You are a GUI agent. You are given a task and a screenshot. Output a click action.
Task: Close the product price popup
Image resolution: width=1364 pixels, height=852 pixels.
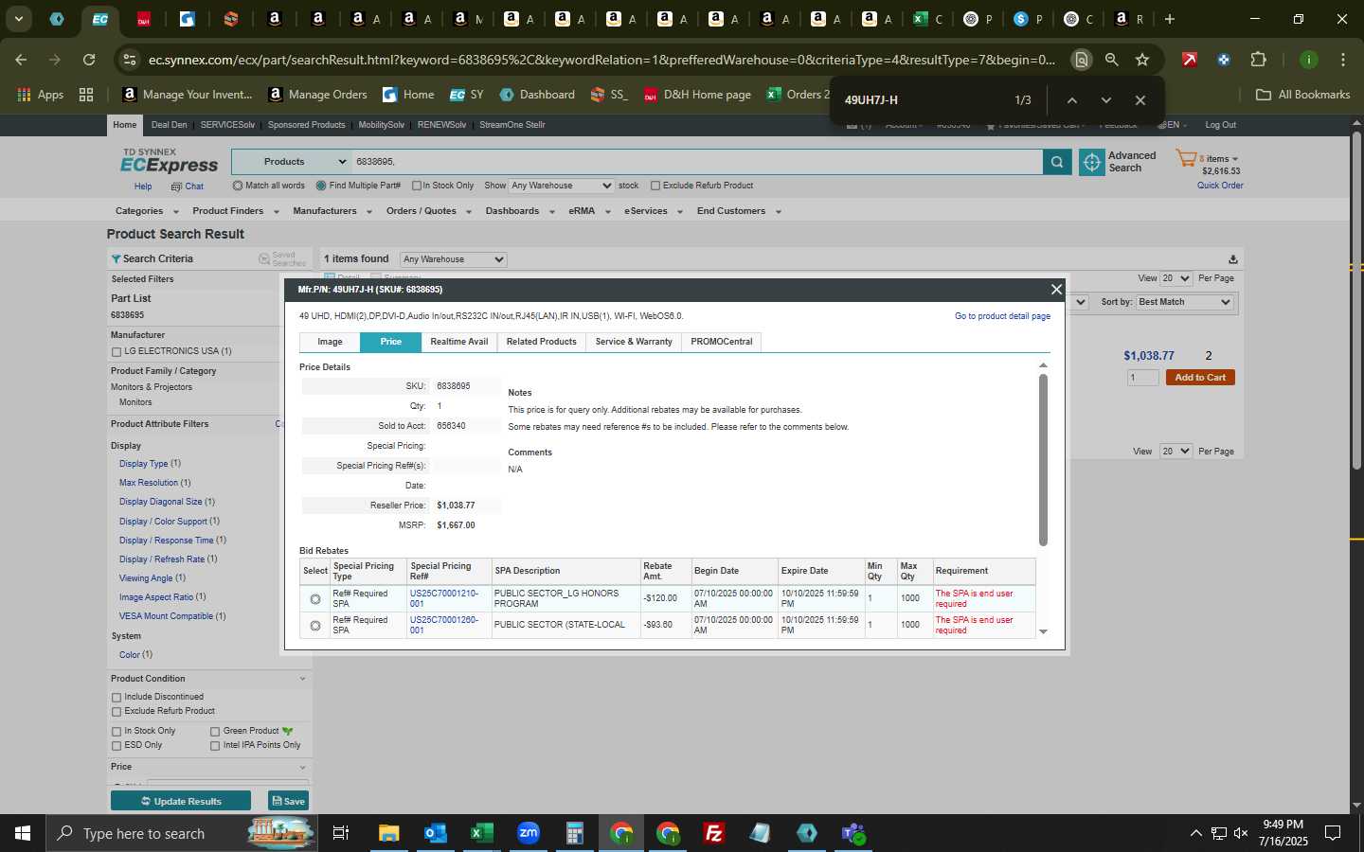[1056, 290]
